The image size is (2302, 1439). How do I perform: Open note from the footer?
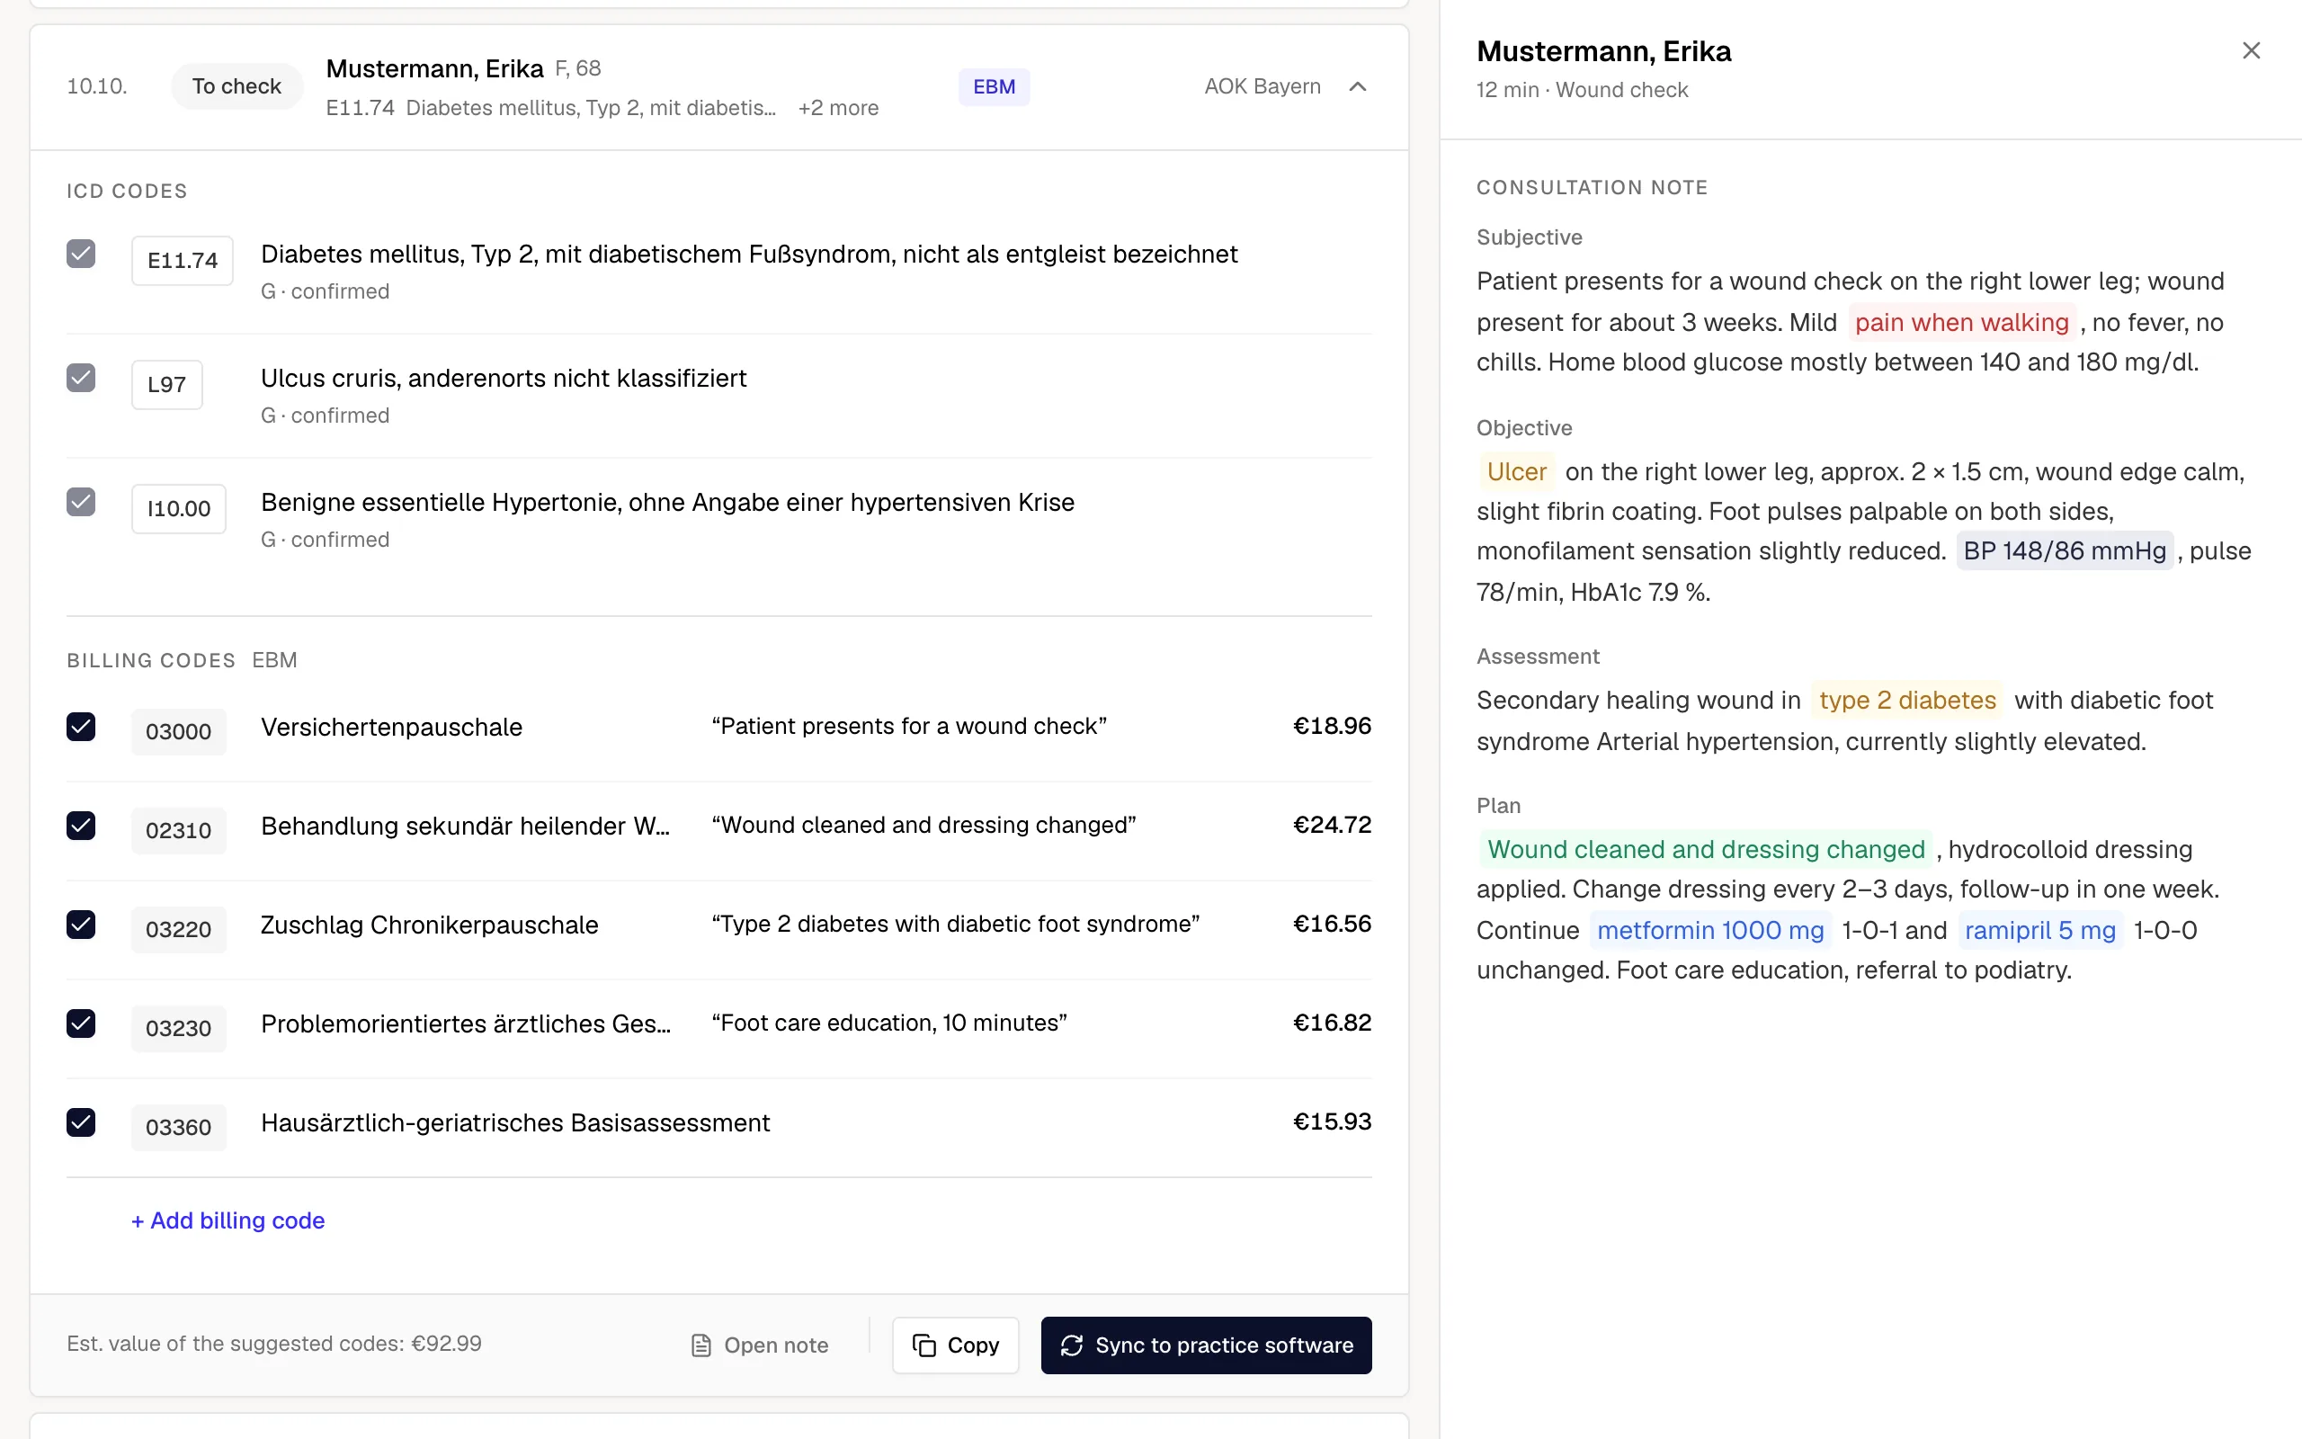[759, 1345]
